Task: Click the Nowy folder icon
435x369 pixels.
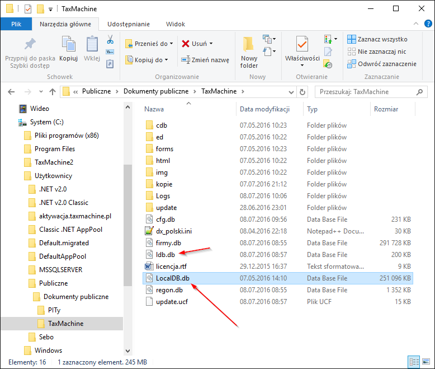Action: click(x=249, y=52)
